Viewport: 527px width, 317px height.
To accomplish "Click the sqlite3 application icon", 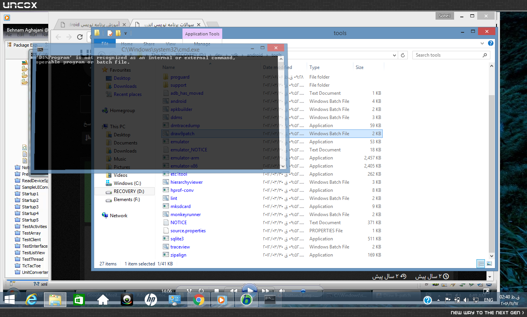I will (166, 239).
